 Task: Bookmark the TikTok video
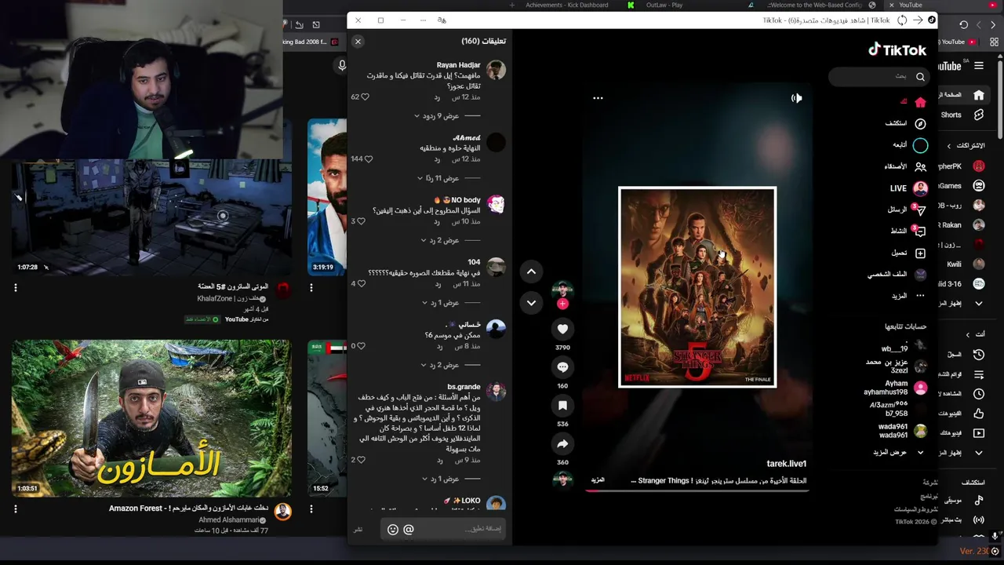pos(562,406)
